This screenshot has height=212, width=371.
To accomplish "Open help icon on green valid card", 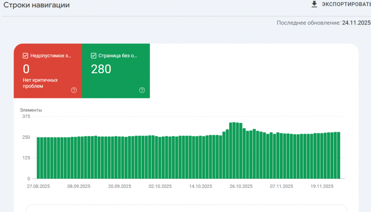I will click(x=142, y=90).
